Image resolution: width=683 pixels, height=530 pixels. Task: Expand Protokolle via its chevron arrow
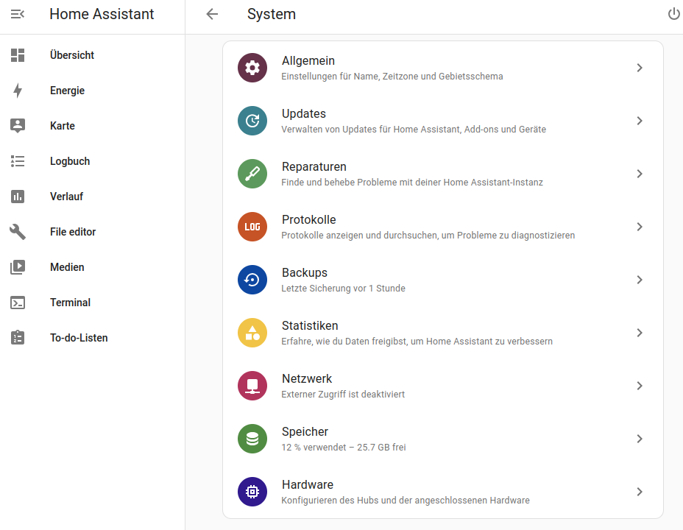[640, 227]
